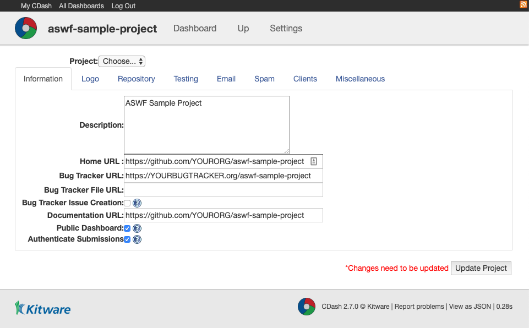Click the Log Out link

click(x=123, y=6)
